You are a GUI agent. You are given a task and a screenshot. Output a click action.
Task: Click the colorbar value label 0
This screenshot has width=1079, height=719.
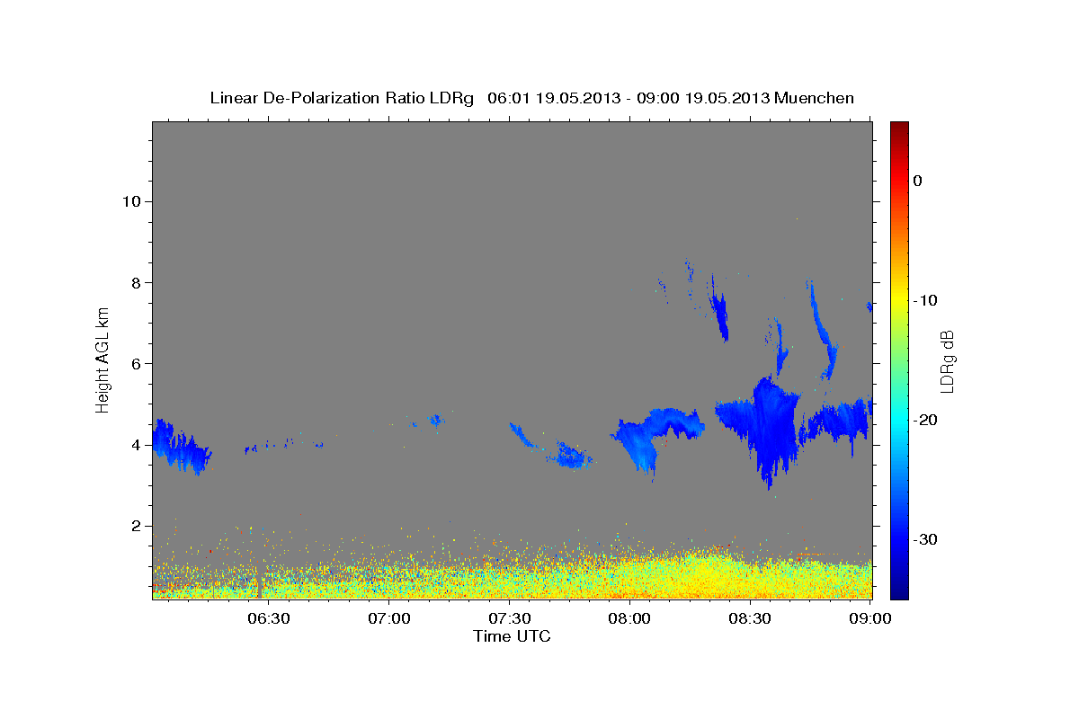pyautogui.click(x=918, y=181)
